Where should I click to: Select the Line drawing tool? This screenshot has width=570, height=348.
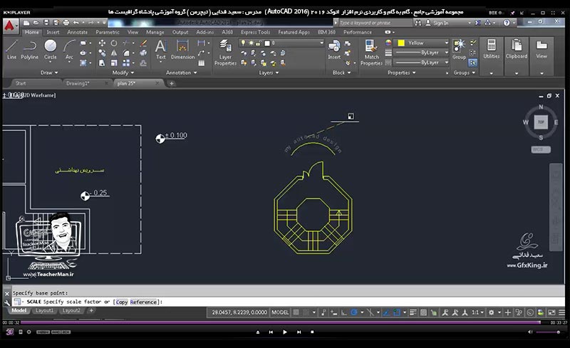pos(11,49)
